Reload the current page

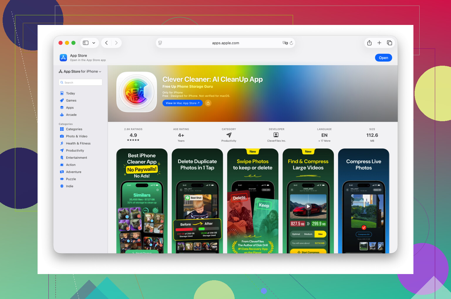point(291,43)
